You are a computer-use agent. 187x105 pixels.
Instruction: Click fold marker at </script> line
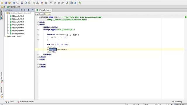pos(38,55)
